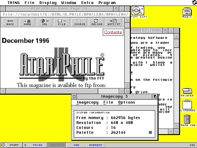The width and height of the screenshot is (197, 148).
Task: Reload the AtariPhile page
Action: 97,22
